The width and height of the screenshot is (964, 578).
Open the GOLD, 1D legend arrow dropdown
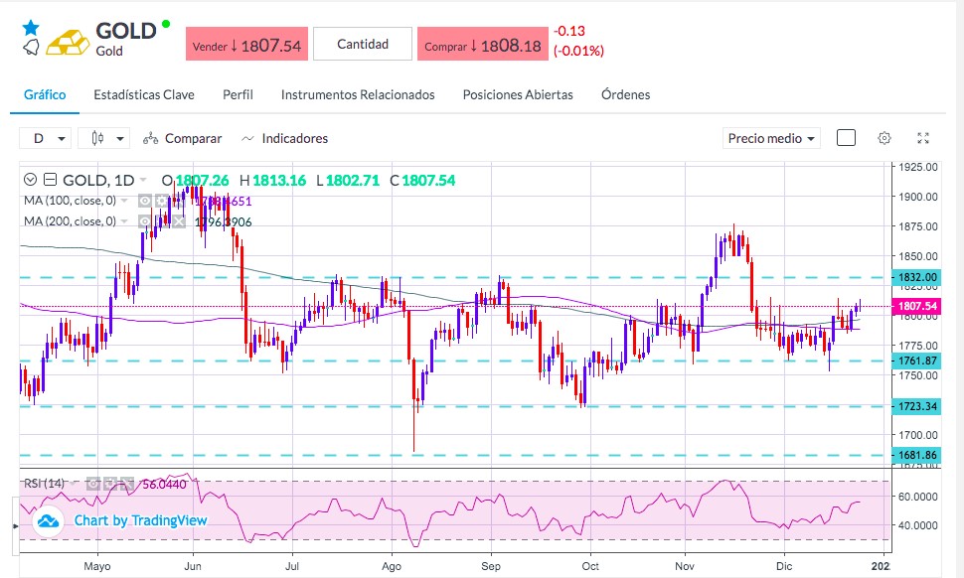pyautogui.click(x=143, y=180)
